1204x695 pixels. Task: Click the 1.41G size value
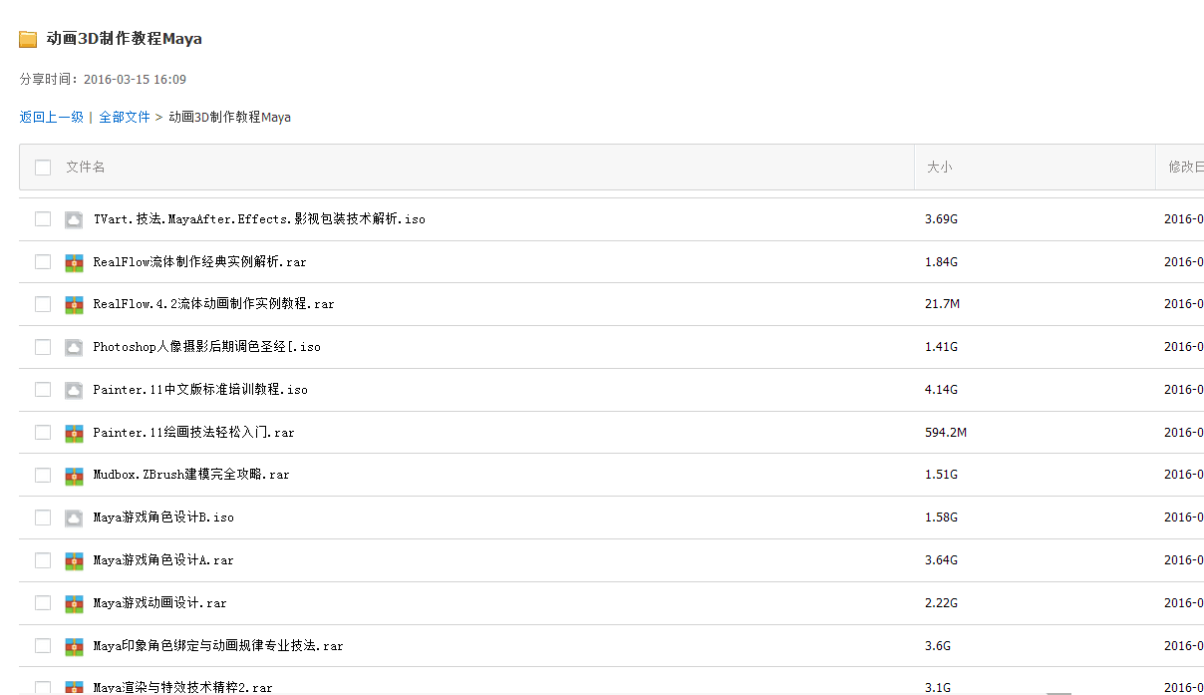941,347
